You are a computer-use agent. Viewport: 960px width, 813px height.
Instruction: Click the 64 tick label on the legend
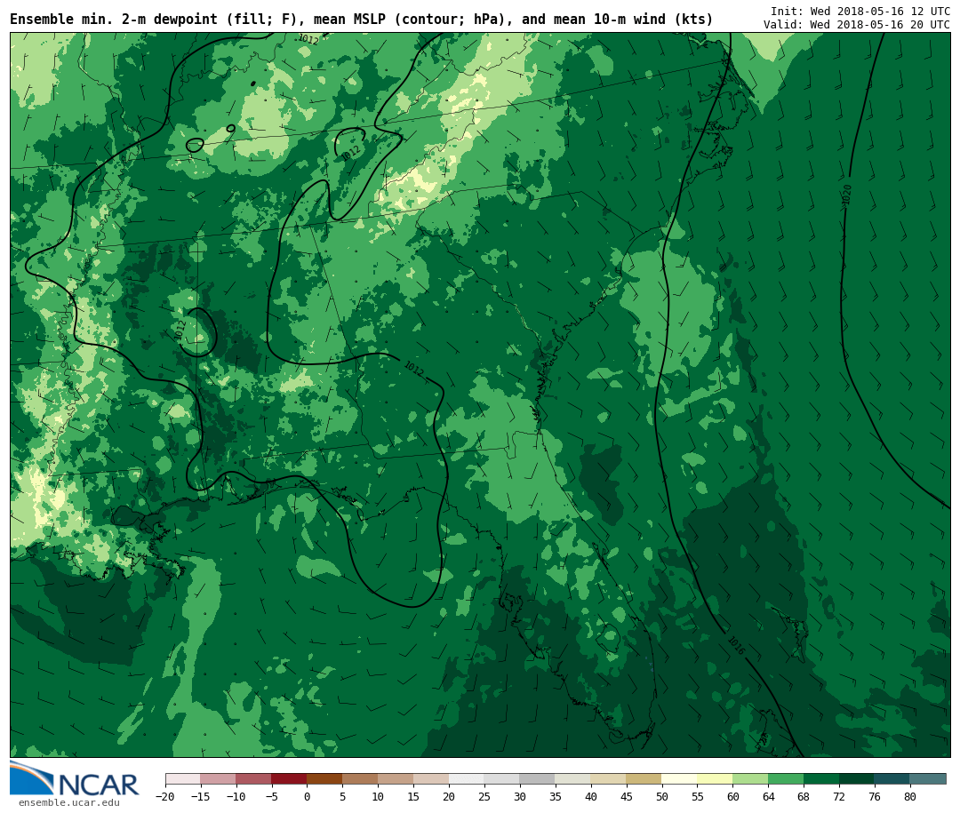click(x=769, y=796)
